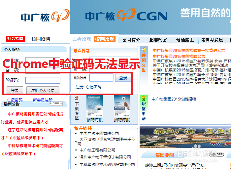The width and height of the screenshot is (231, 169).
Task: Click the MORE button next to 最新公告
Action: click(56, 103)
